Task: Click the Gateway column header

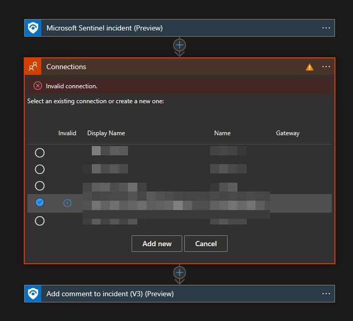Action: click(287, 133)
